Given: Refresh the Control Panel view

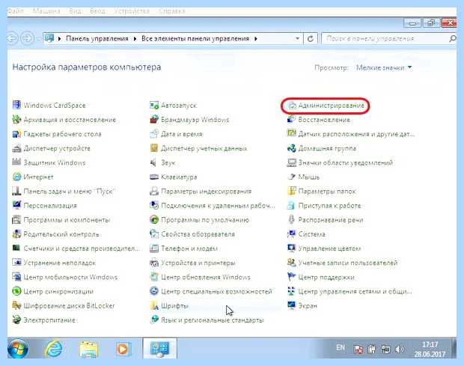Looking at the screenshot, I should pyautogui.click(x=311, y=39).
